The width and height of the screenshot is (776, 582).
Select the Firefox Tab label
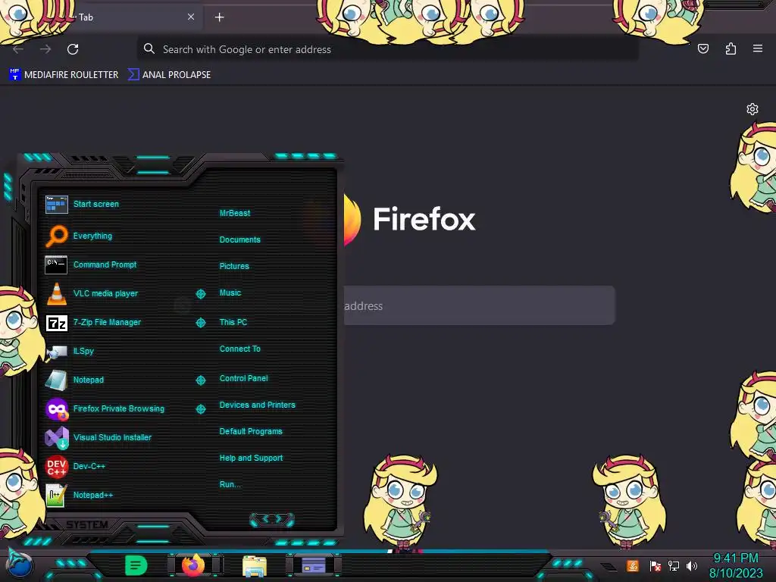pyautogui.click(x=86, y=17)
